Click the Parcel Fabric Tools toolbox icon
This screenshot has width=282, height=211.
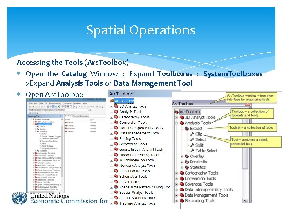pyautogui.click(x=116, y=171)
